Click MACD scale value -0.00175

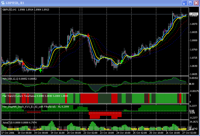click(x=194, y=91)
